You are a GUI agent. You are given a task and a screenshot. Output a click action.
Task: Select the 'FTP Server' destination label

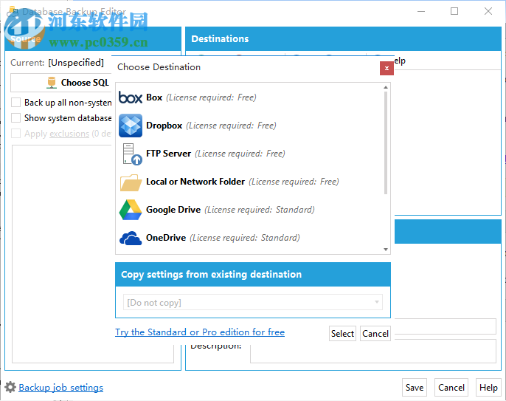pyautogui.click(x=168, y=154)
